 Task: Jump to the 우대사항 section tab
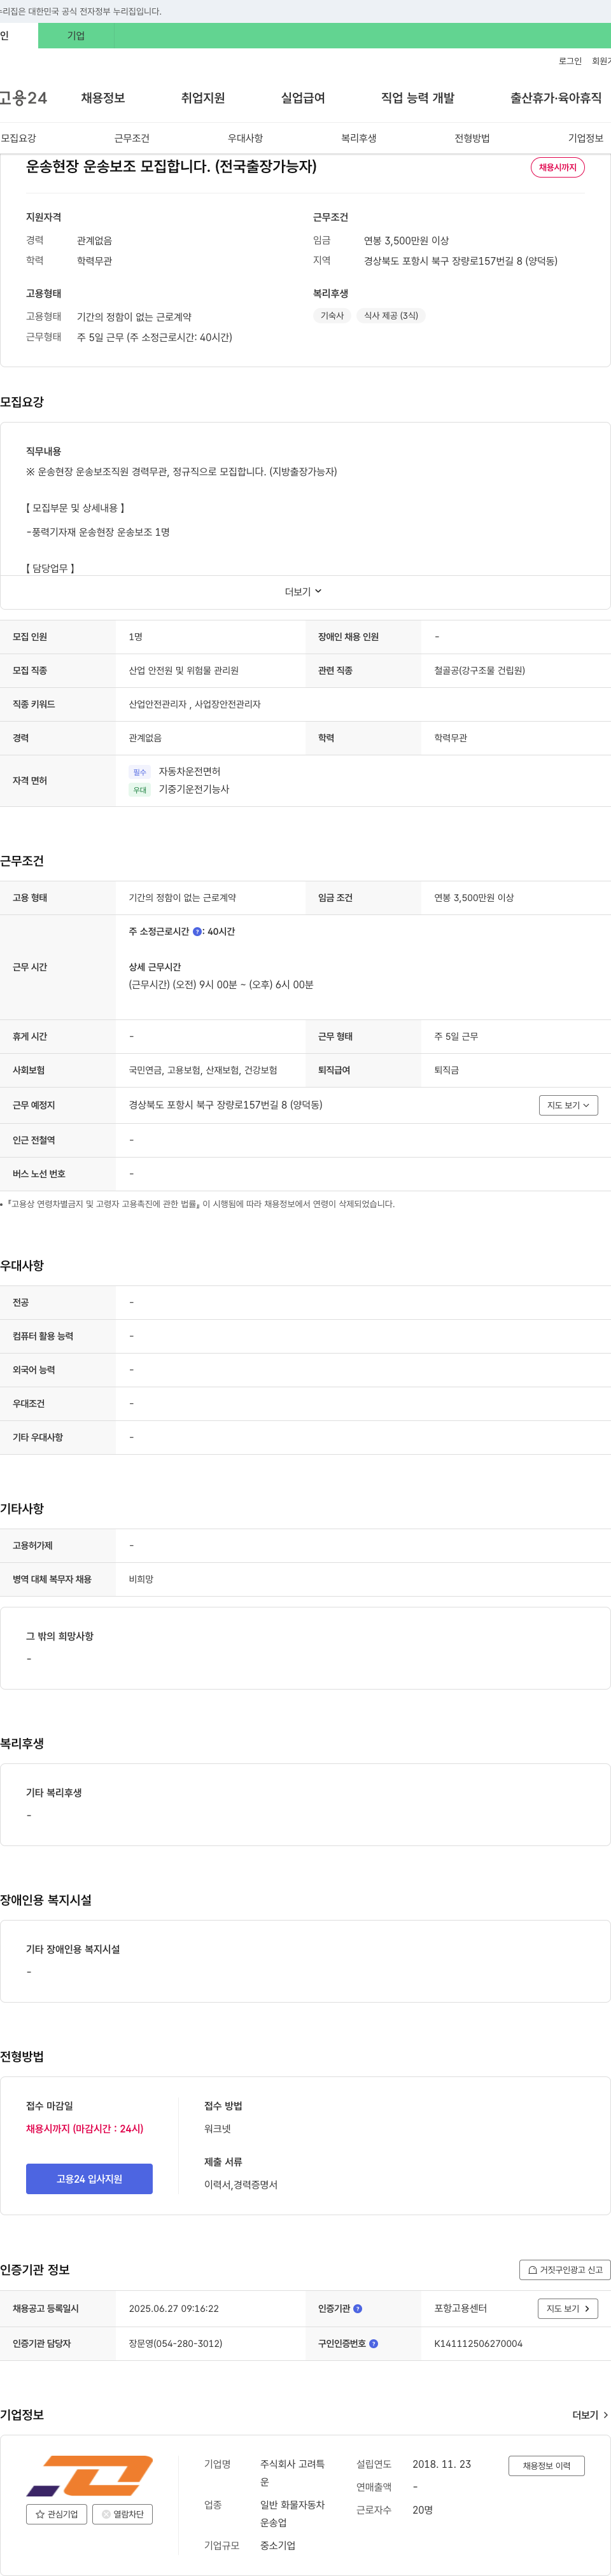[x=245, y=138]
